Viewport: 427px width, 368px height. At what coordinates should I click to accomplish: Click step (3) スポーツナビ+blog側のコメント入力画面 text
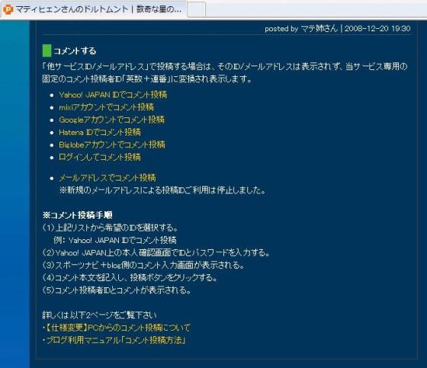pos(143,265)
